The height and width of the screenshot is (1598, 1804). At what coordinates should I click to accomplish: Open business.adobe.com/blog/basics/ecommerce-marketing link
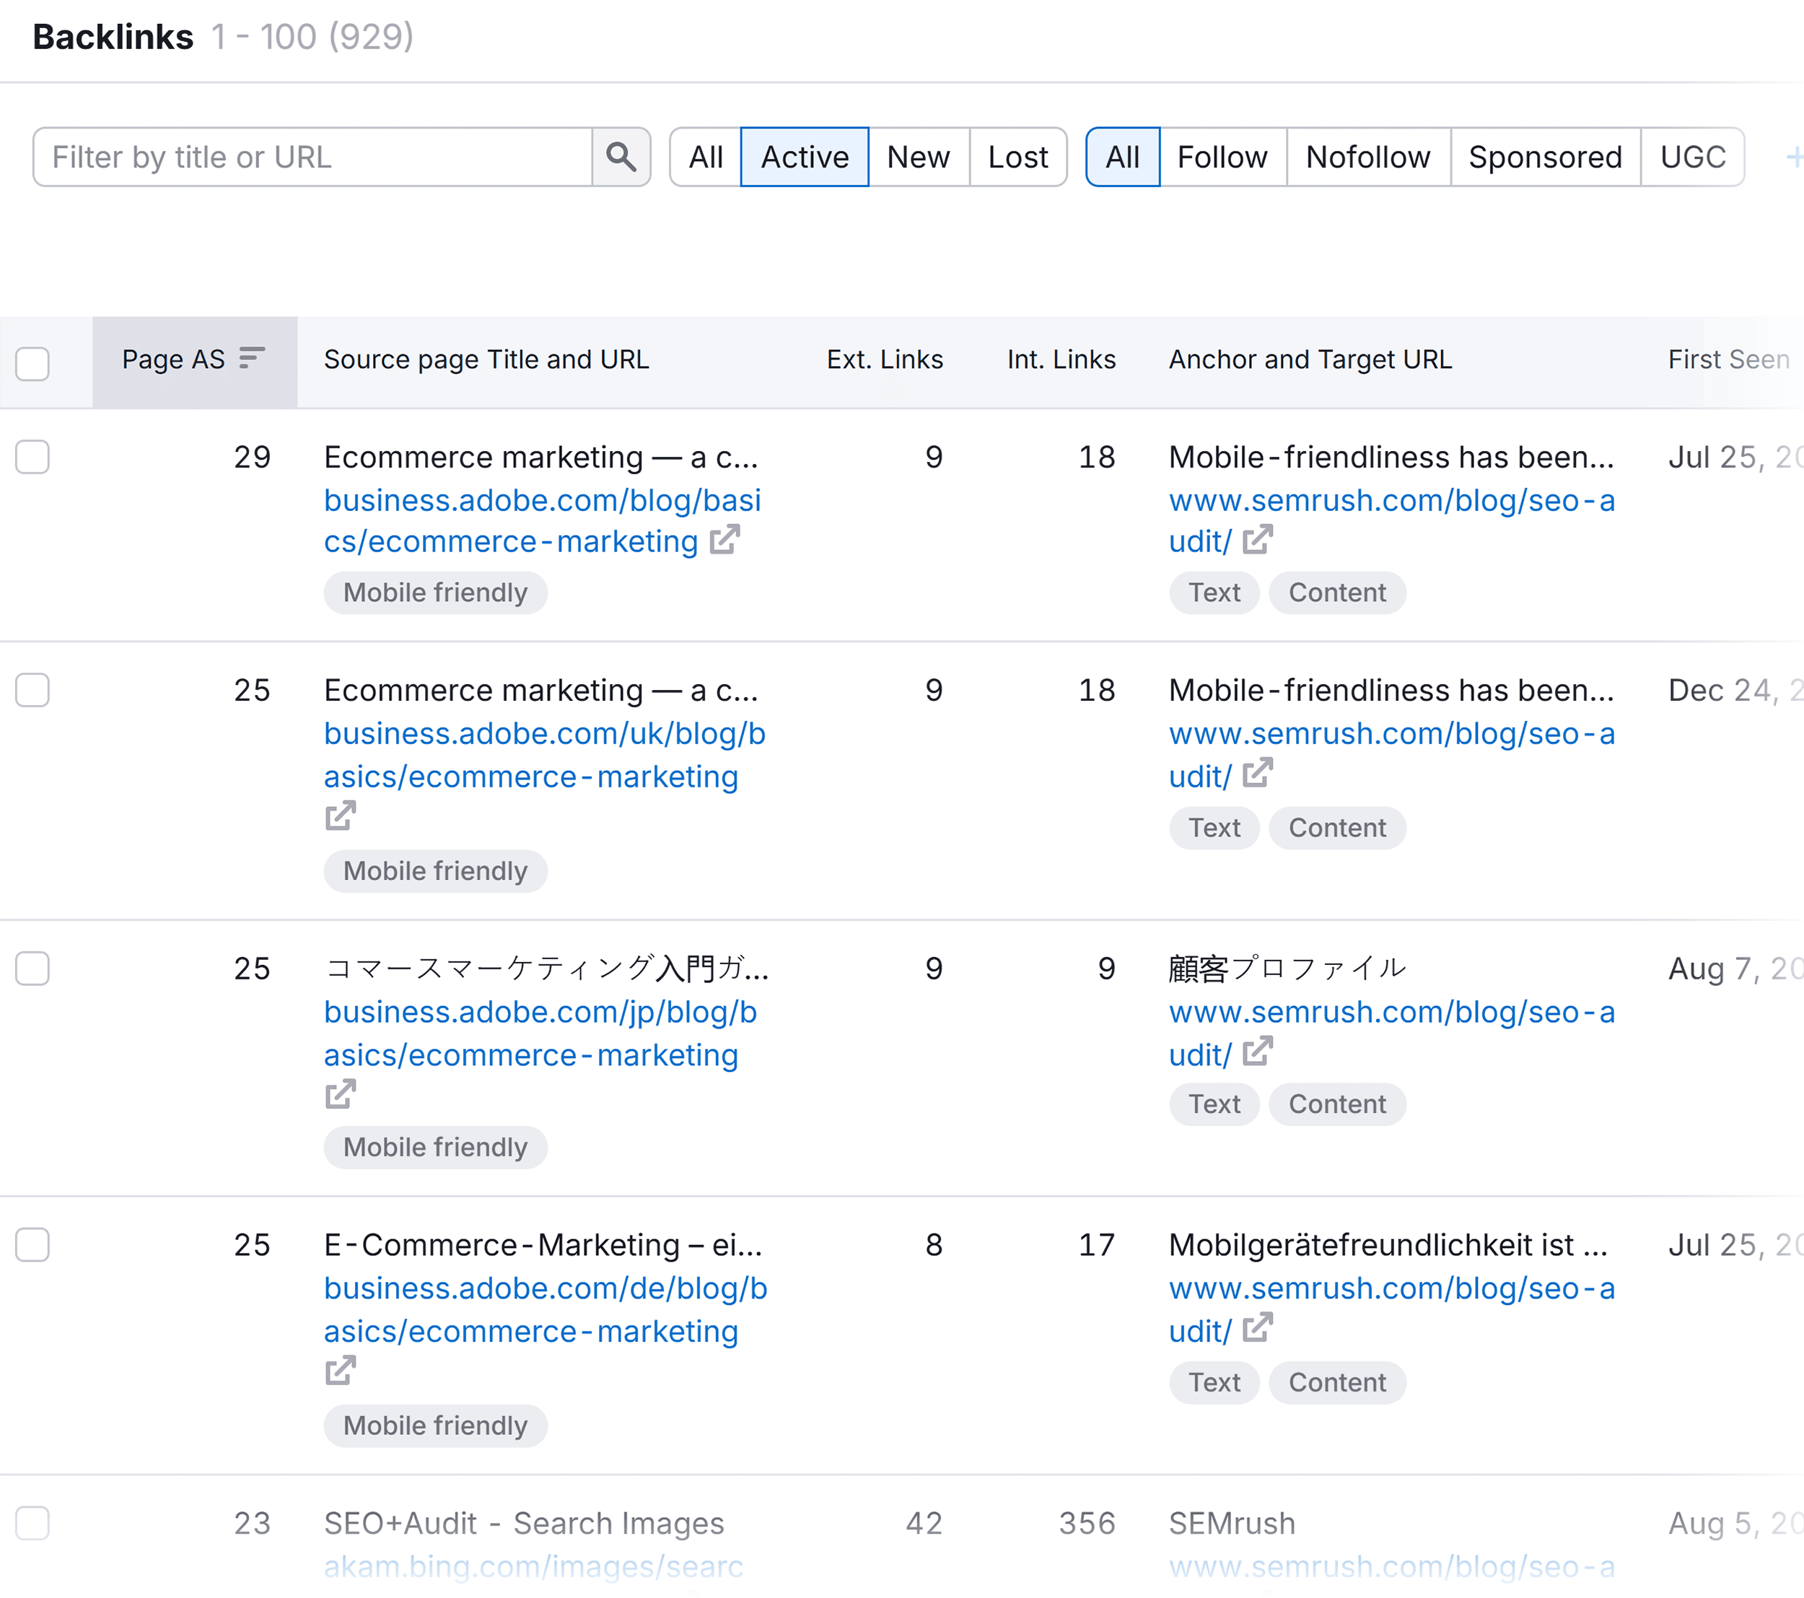point(542,521)
